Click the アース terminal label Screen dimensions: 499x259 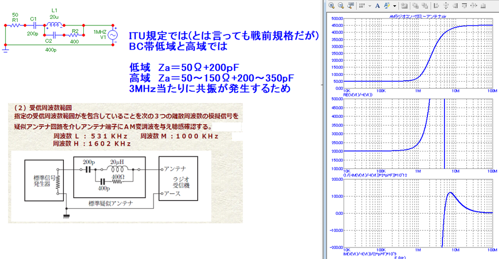[172, 193]
